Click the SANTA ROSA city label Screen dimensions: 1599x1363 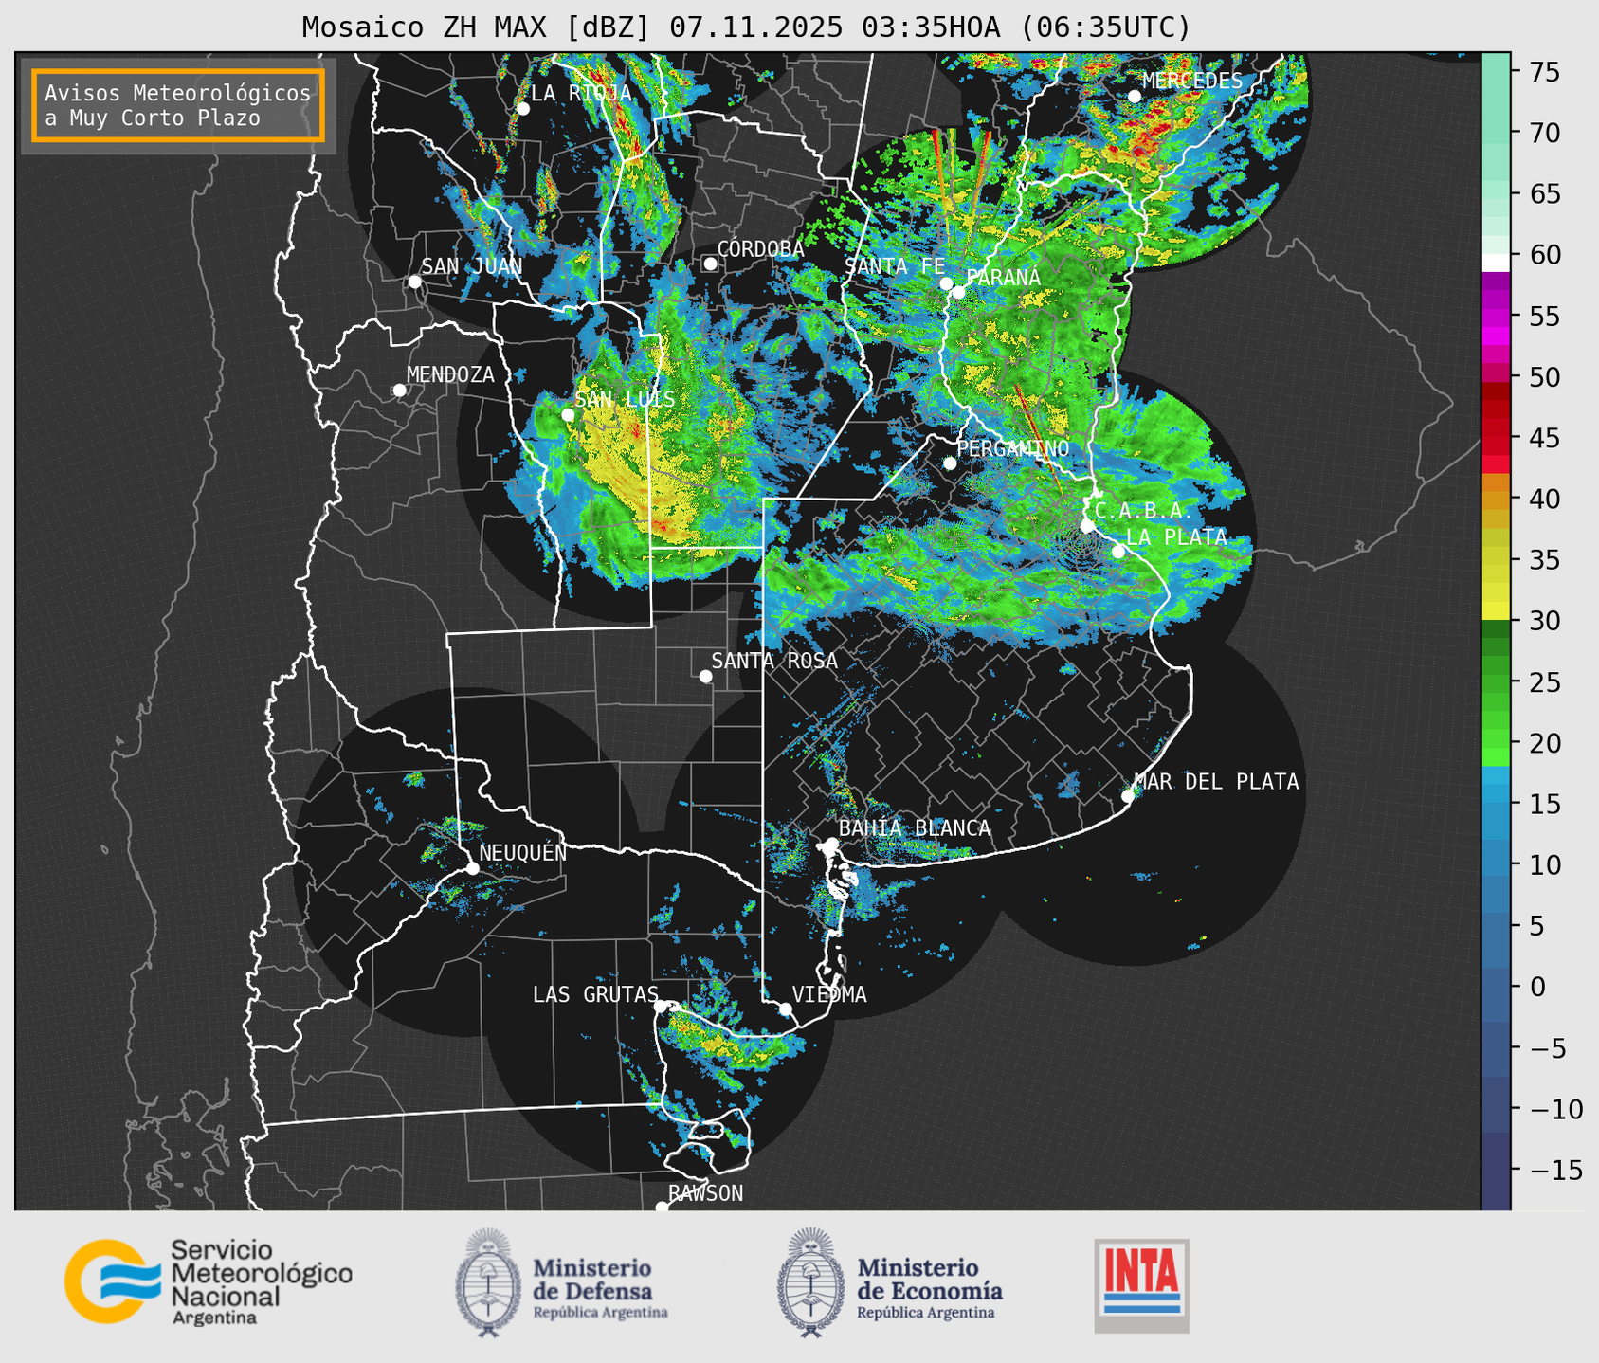tap(774, 661)
